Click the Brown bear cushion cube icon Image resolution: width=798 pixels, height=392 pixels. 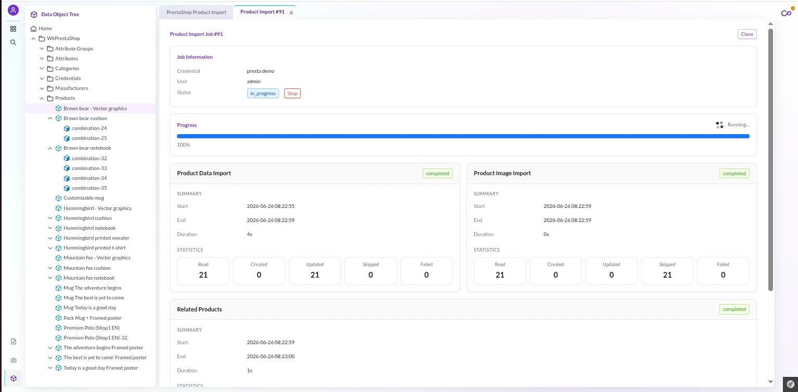click(x=59, y=119)
